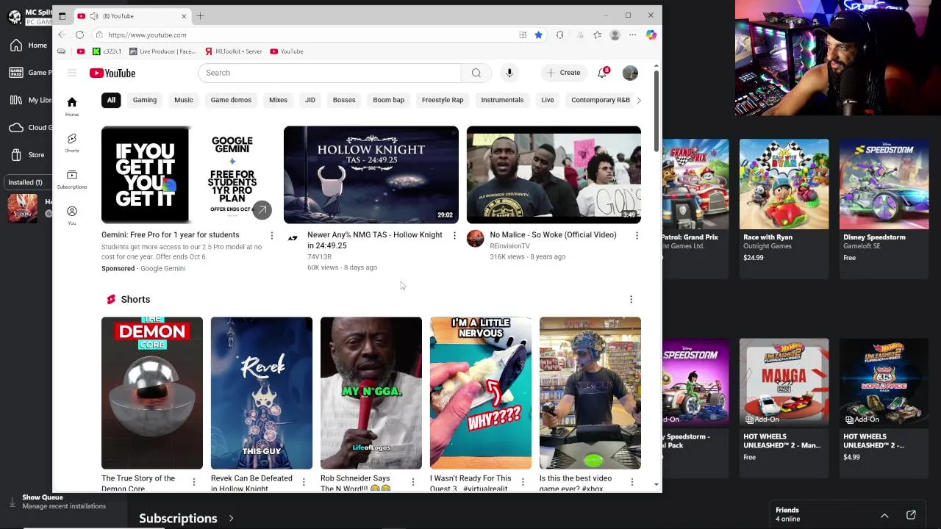Open the Shorts section more options
The width and height of the screenshot is (941, 529).
(631, 299)
